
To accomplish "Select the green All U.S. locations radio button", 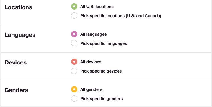I will (74, 6).
